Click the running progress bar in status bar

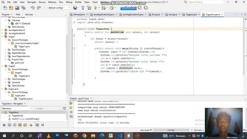tap(171, 130)
